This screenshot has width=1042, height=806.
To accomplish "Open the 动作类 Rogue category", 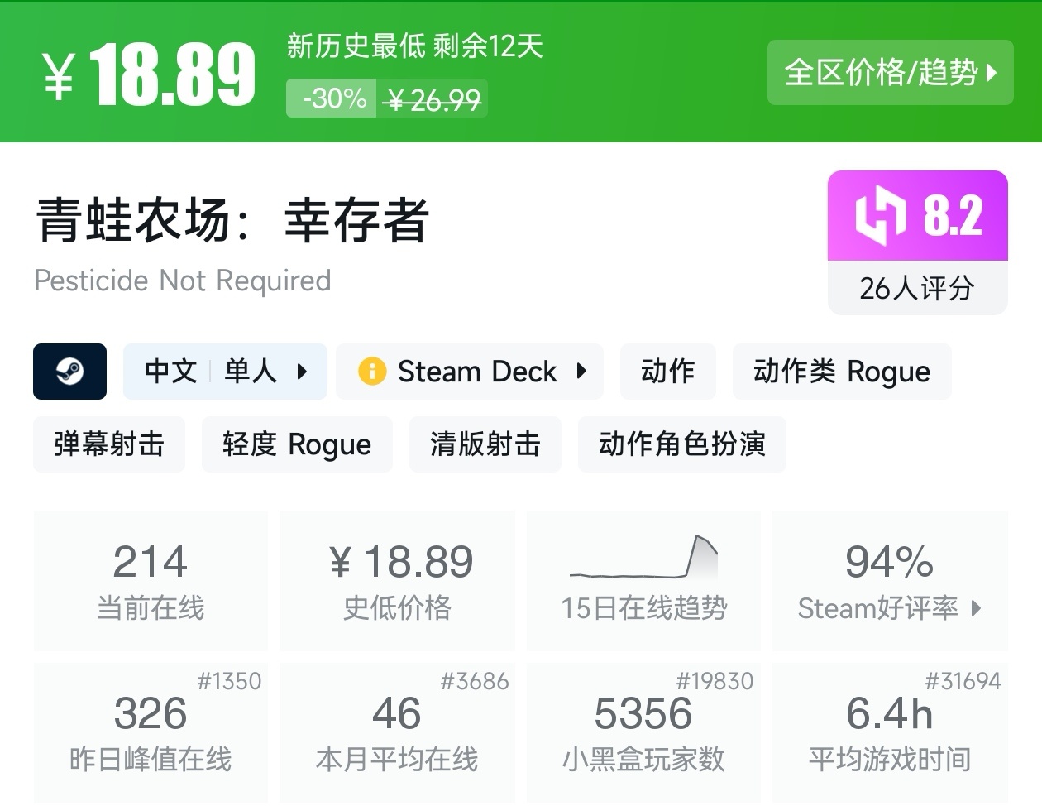I will point(842,372).
